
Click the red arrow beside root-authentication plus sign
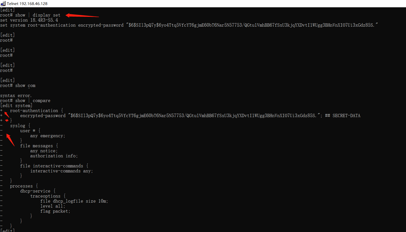(x=7, y=114)
